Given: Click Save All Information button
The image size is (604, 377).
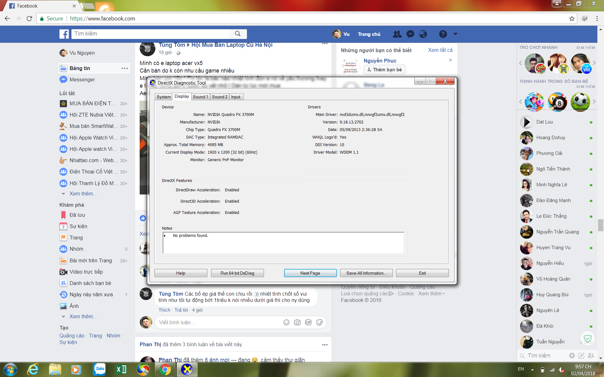Looking at the screenshot, I should click(366, 273).
